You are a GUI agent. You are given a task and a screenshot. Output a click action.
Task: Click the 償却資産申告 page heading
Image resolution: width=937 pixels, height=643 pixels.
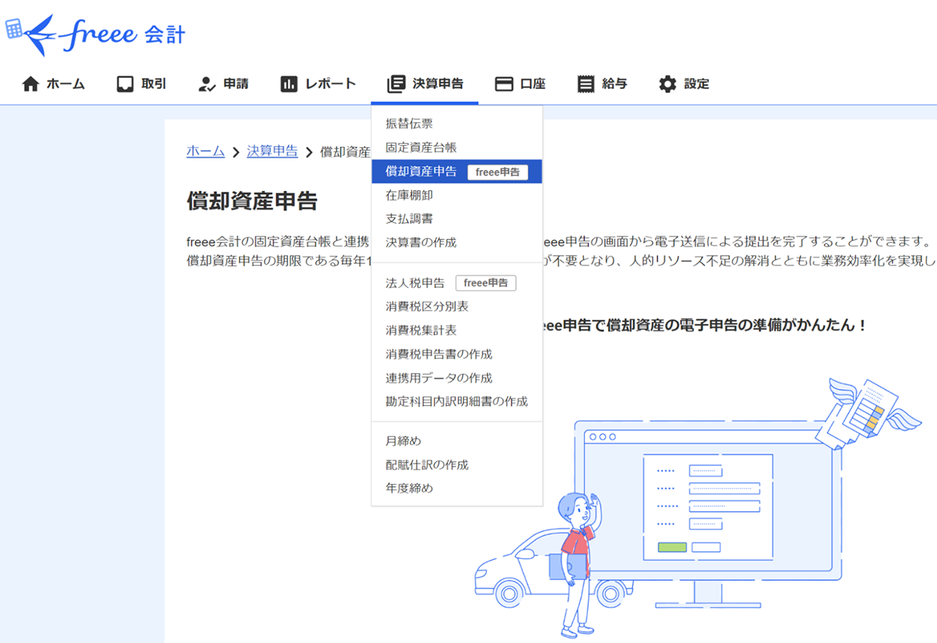[252, 201]
